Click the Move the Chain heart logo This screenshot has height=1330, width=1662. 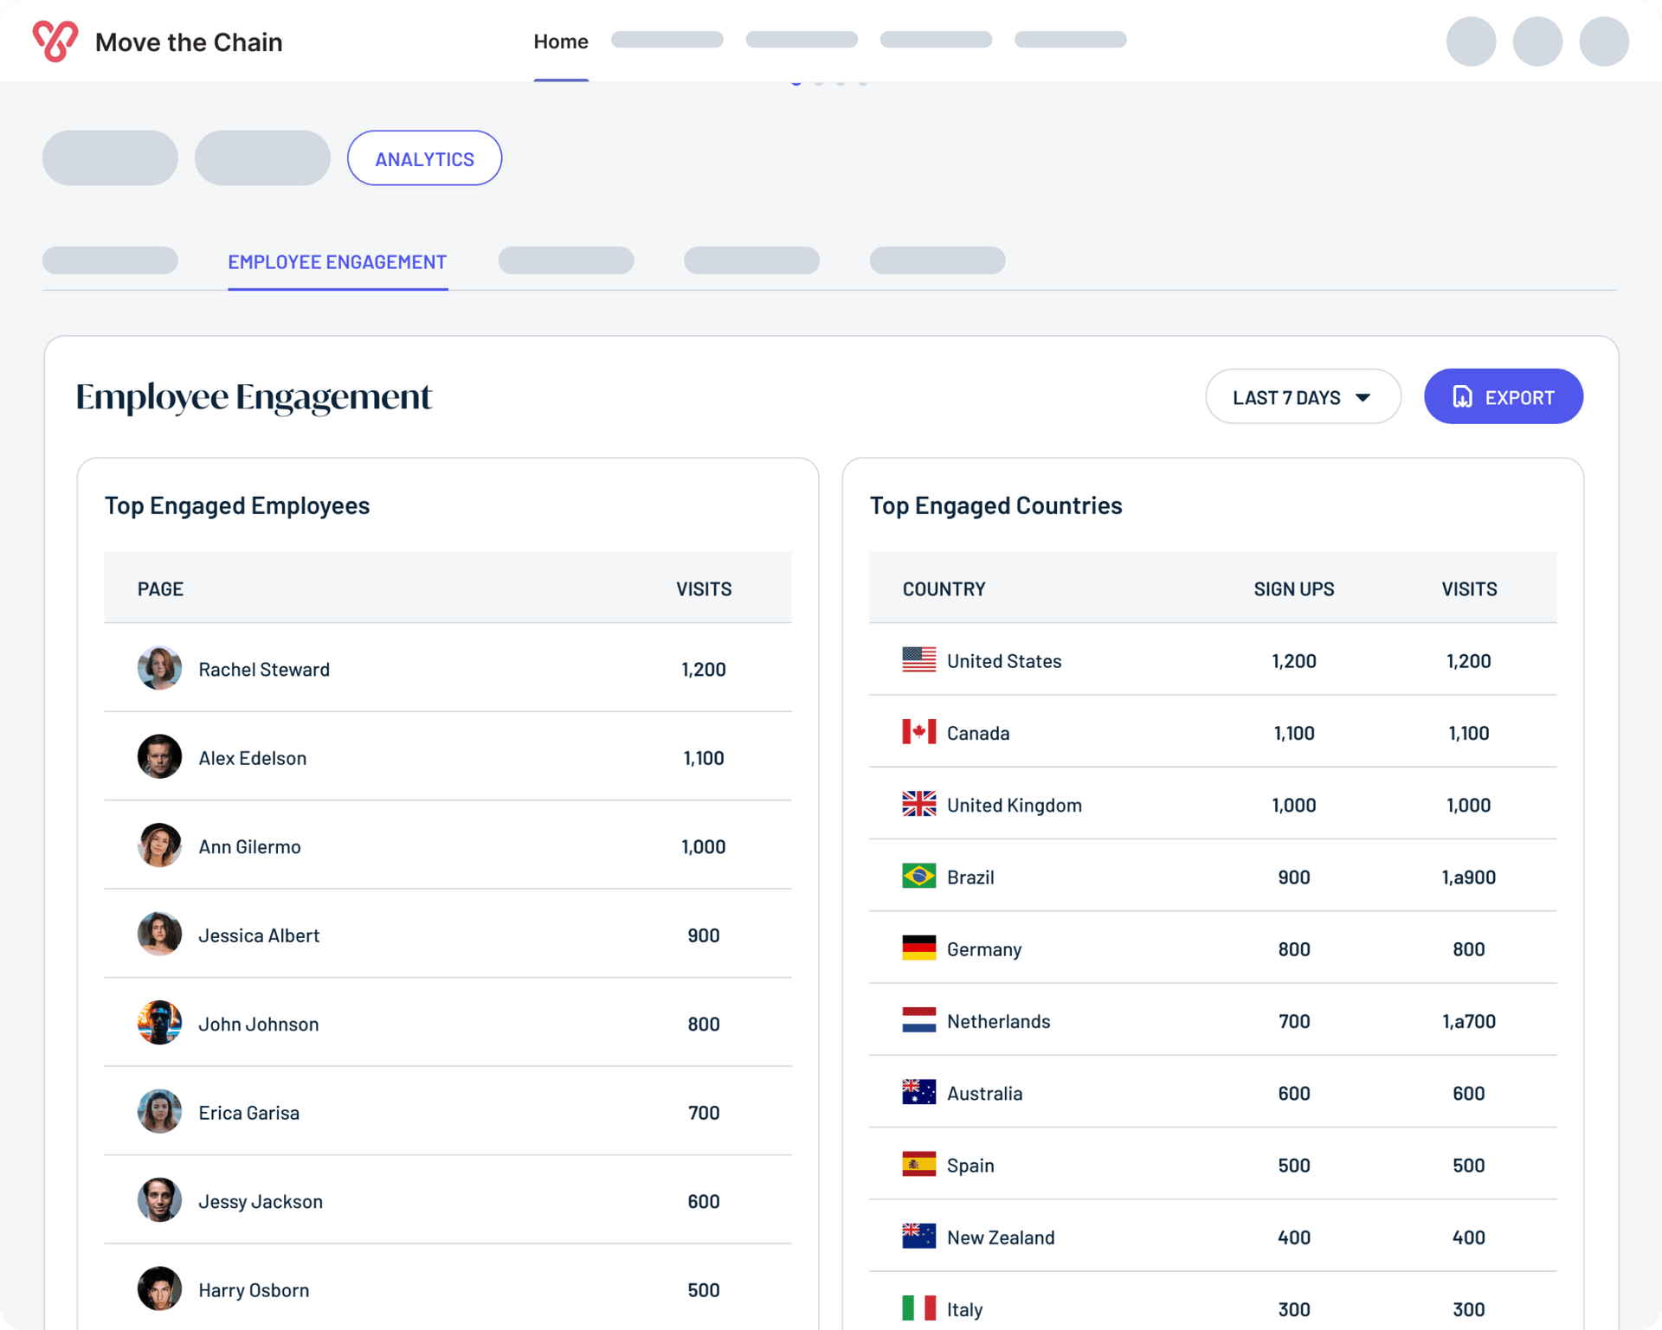(x=55, y=41)
